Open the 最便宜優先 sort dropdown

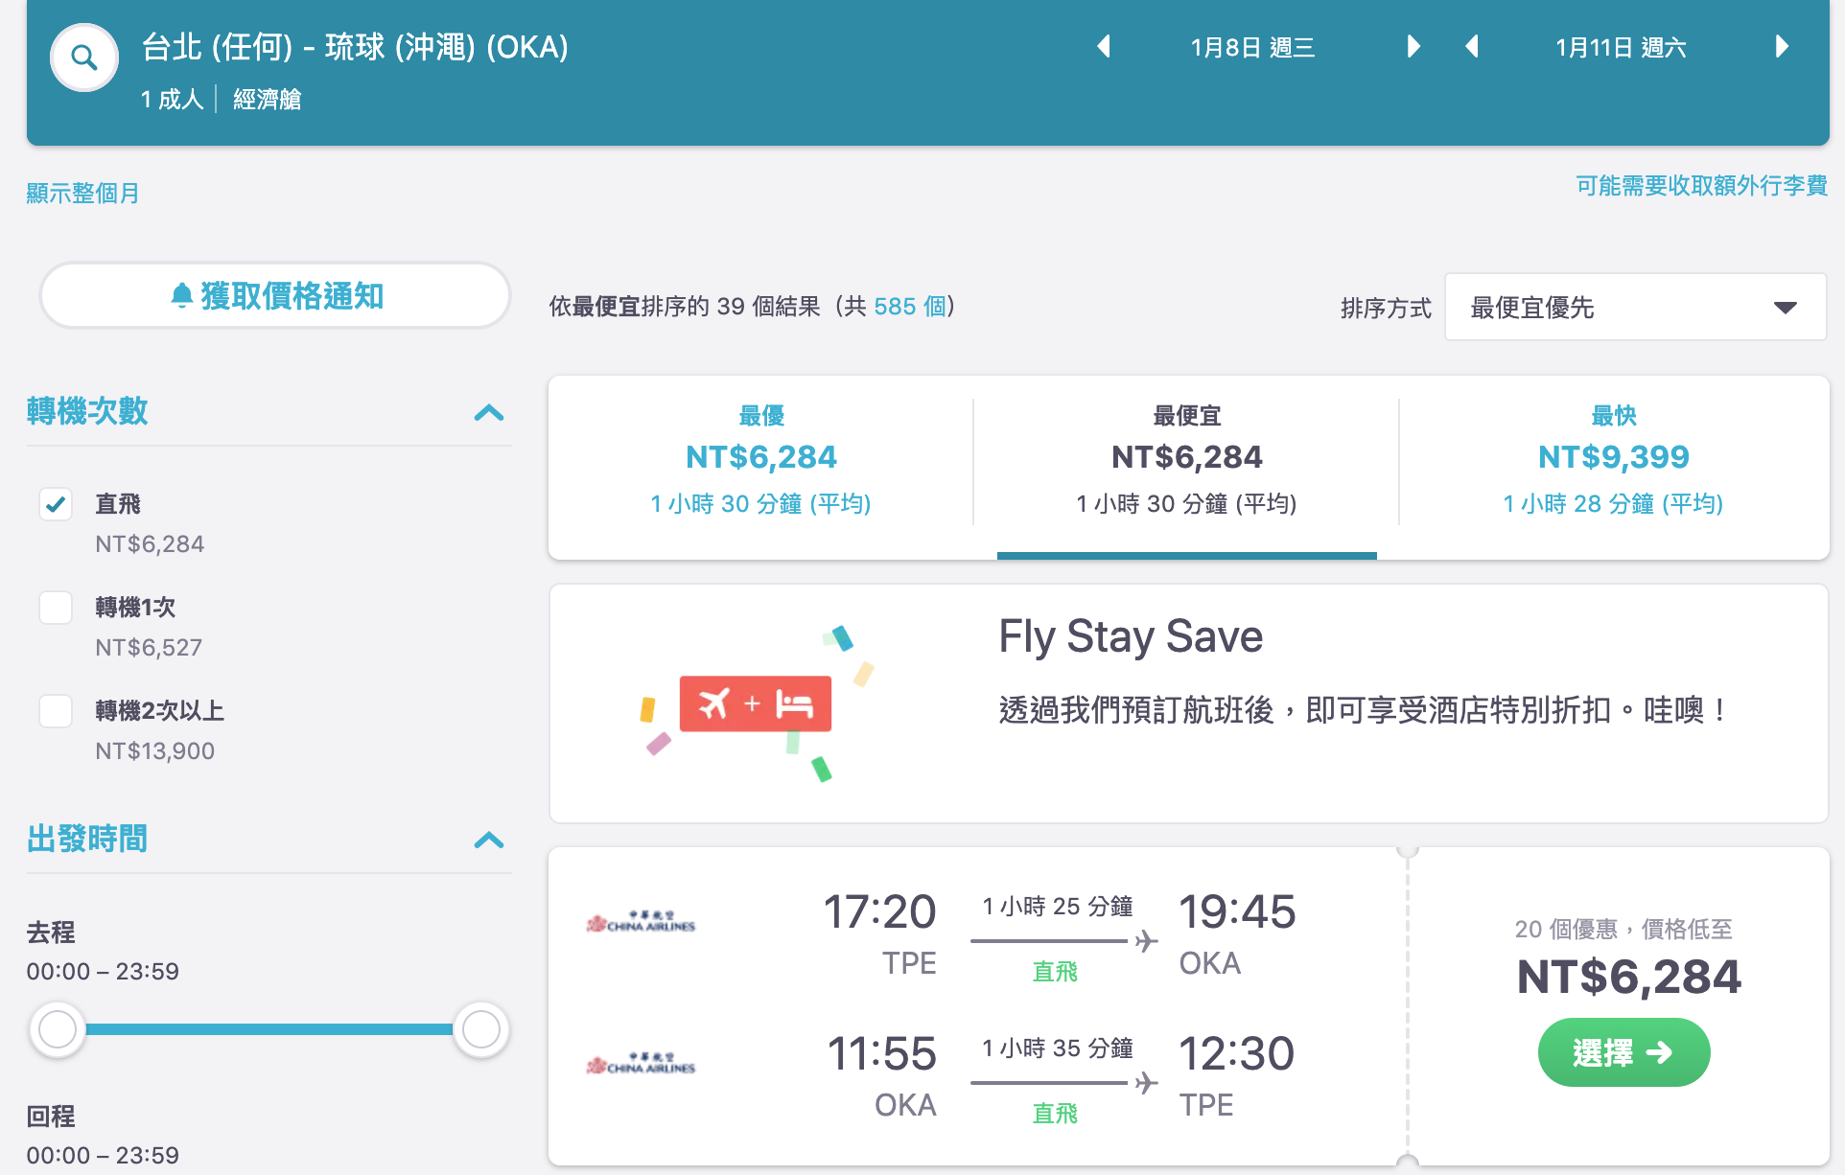pos(1635,307)
